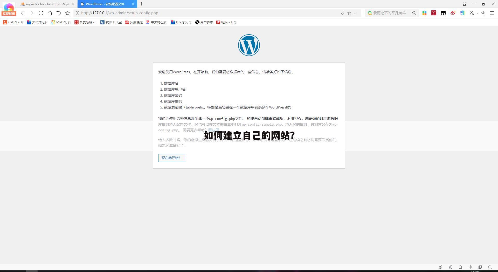Viewport: 498px width, 272px height.
Task: Close the phpMyAdmin tab
Action: coord(73,4)
